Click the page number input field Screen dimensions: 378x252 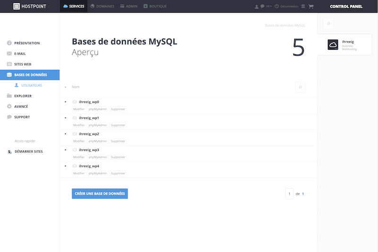pyautogui.click(x=289, y=194)
